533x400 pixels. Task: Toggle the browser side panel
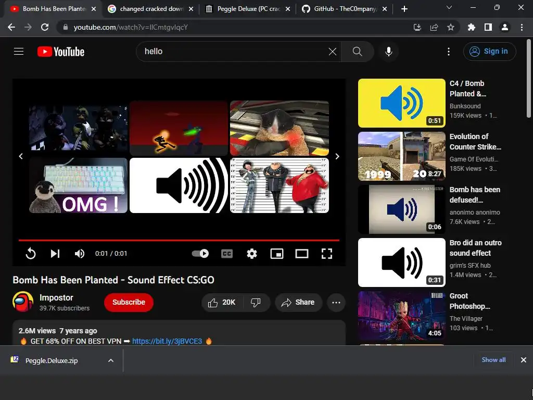[488, 27]
